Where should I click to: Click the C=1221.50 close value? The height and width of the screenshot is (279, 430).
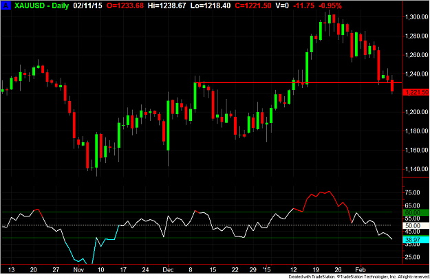[x=253, y=5]
